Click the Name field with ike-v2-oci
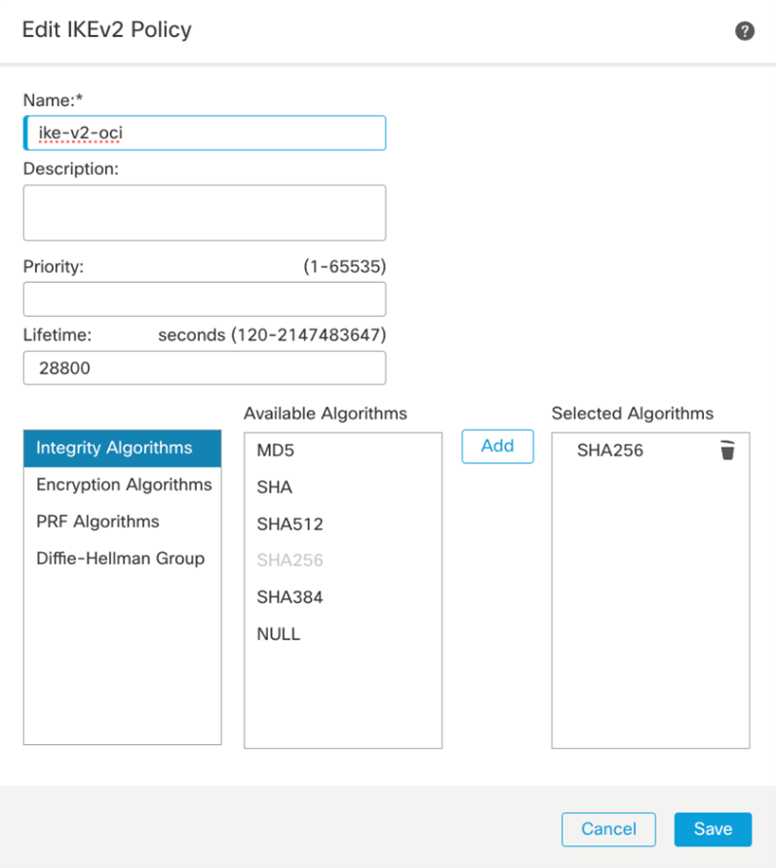This screenshot has height=868, width=776. click(x=205, y=133)
